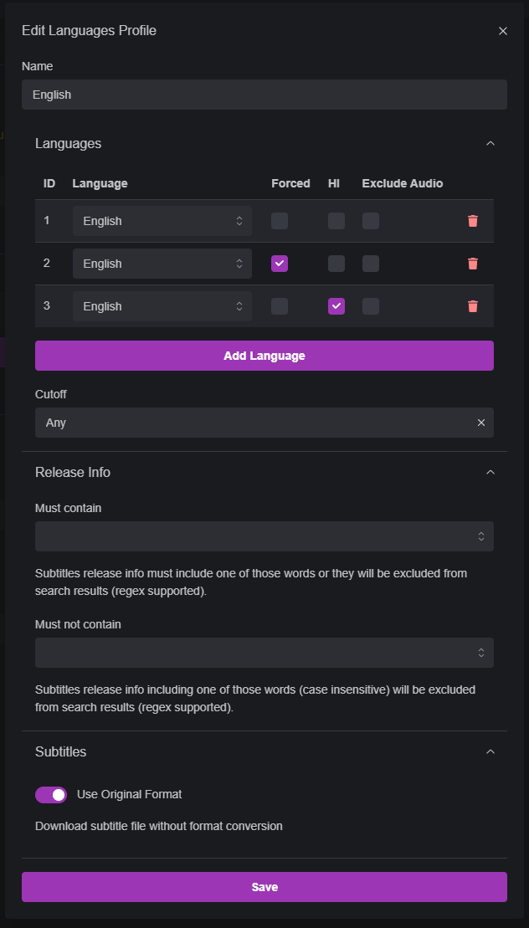Open the Must not contain dropdown
This screenshot has height=928, width=529.
pyautogui.click(x=264, y=653)
